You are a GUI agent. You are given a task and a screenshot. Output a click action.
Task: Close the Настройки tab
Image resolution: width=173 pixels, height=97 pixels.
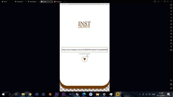pyautogui.click(x=26, y=2)
